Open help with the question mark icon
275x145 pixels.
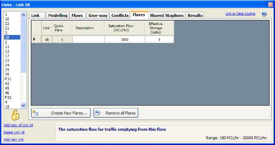click(264, 14)
